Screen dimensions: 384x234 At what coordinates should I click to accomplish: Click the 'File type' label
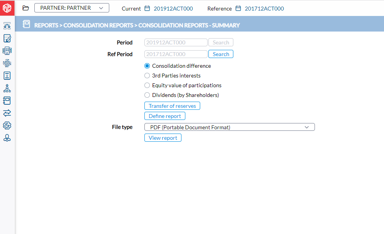pos(122,127)
